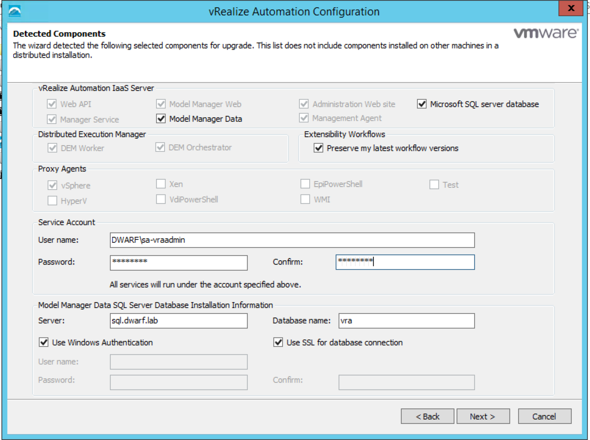Image resolution: width=590 pixels, height=440 pixels.
Task: Click the Service Account Confirm password field
Action: point(405,262)
